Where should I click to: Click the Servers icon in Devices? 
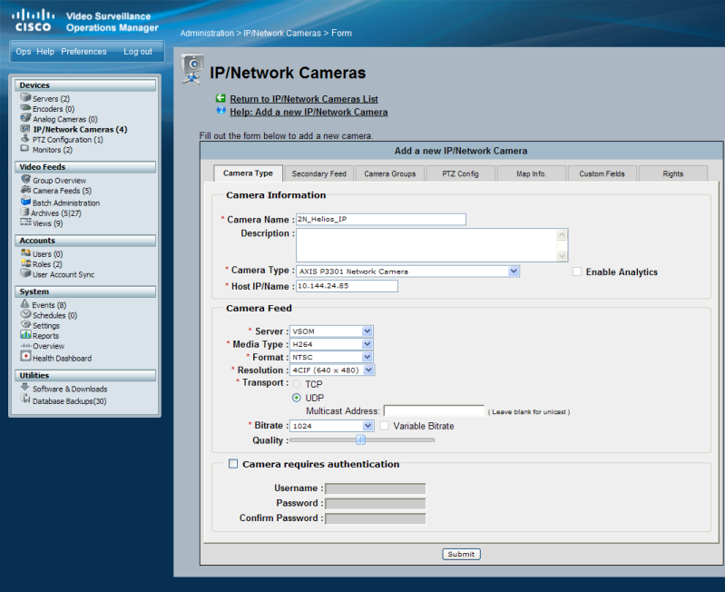coord(25,98)
